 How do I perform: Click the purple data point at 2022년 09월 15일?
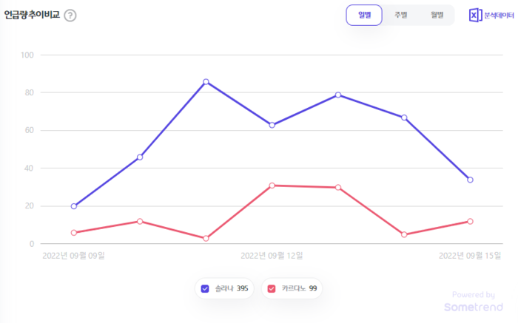(470, 180)
